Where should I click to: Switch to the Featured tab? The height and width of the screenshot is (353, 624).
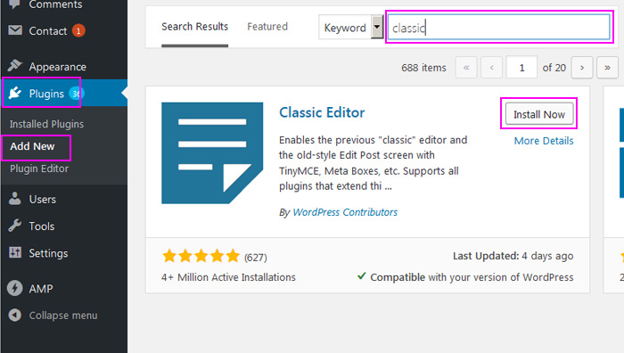pos(267,27)
